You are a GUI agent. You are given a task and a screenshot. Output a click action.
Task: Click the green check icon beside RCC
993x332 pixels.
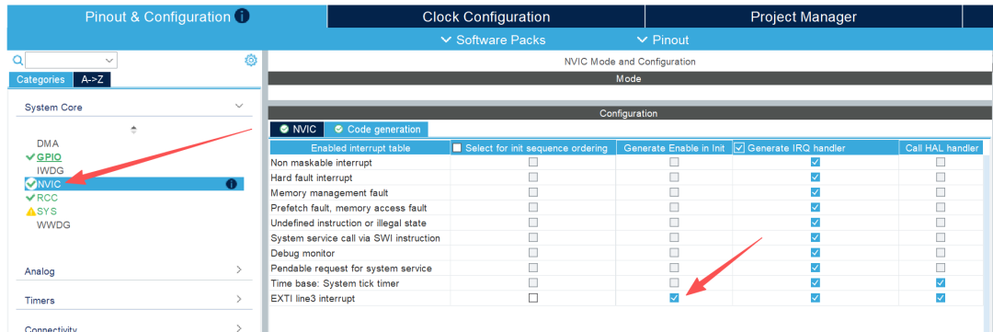pos(29,198)
